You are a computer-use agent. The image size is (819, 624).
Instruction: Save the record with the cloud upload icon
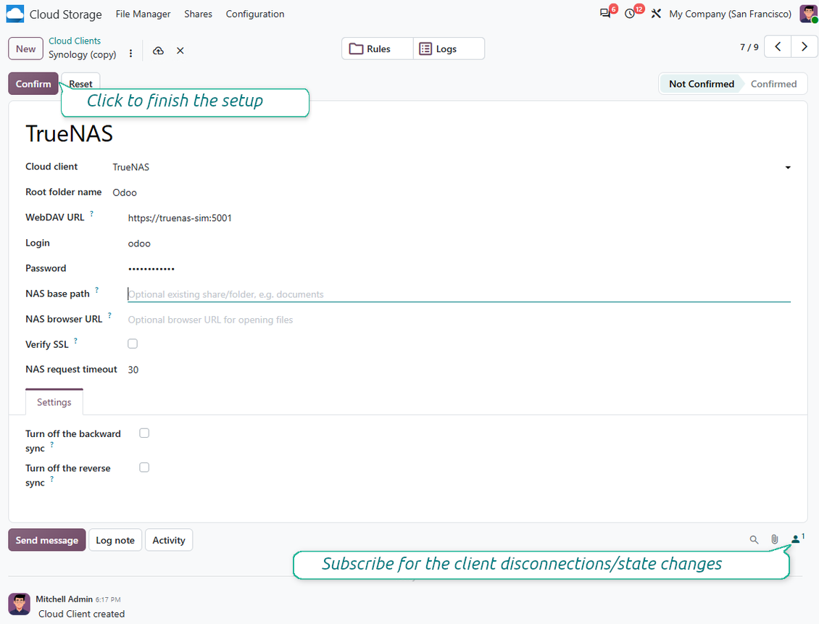tap(158, 51)
